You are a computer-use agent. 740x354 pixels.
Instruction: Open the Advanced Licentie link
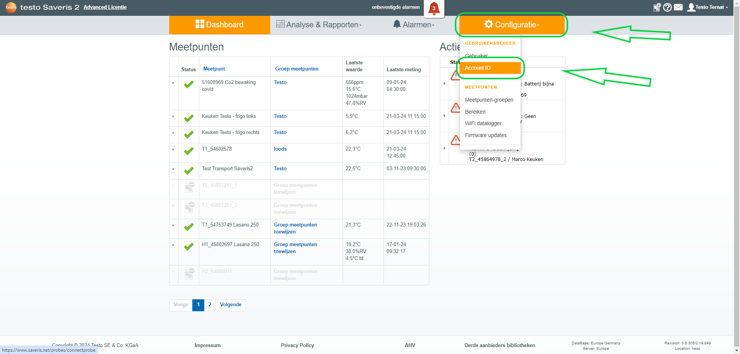coord(105,7)
